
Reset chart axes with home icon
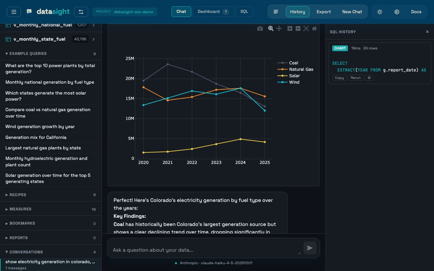(x=314, y=28)
